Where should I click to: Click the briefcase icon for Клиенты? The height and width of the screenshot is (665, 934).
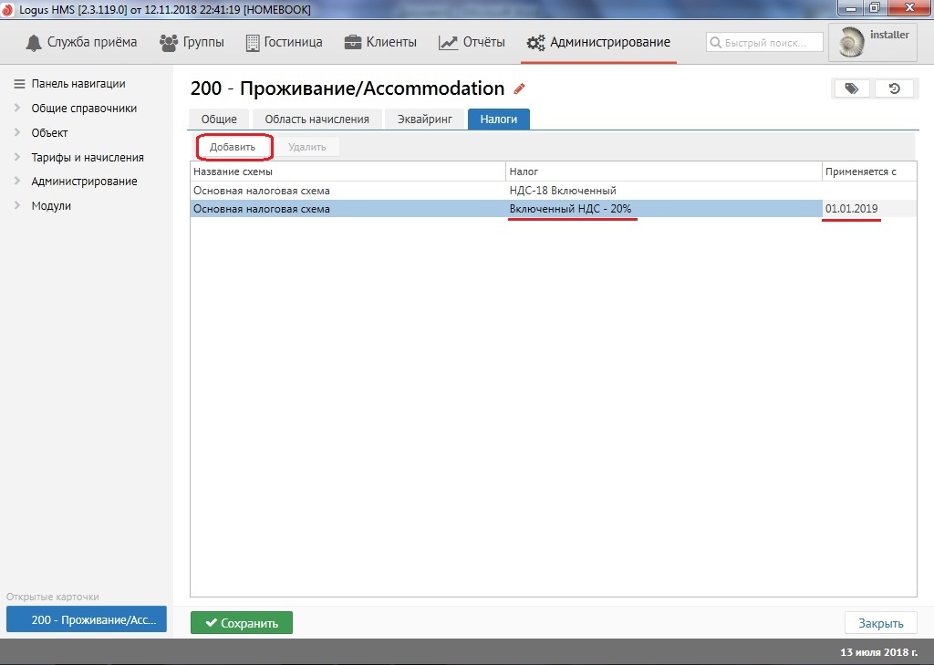click(x=352, y=43)
